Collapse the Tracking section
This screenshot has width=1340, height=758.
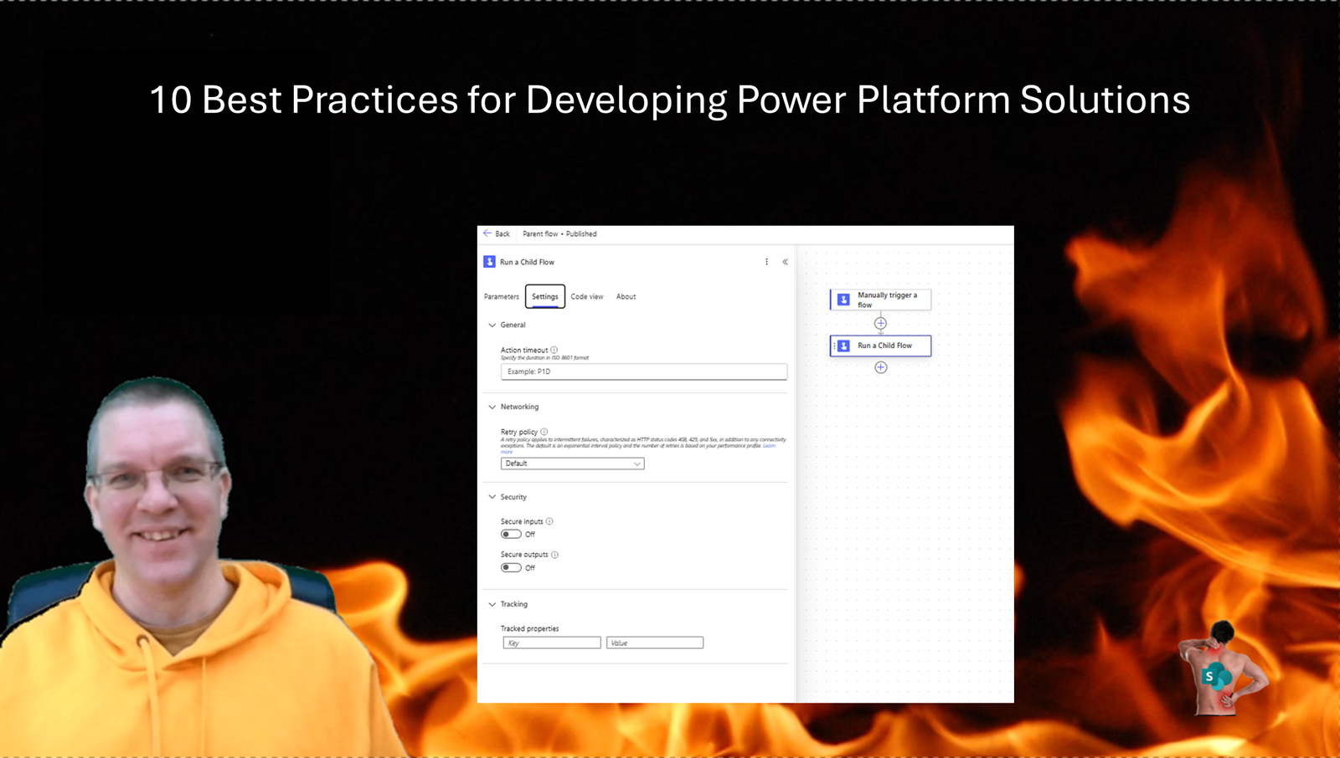(492, 604)
